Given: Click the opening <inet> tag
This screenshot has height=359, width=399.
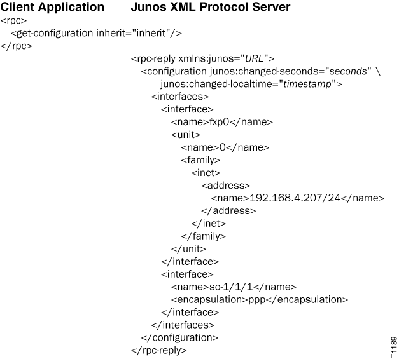Looking at the screenshot, I should [x=206, y=173].
